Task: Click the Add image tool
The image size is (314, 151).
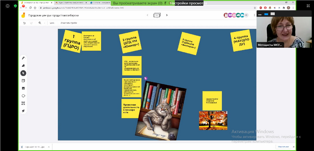Action: point(23,88)
